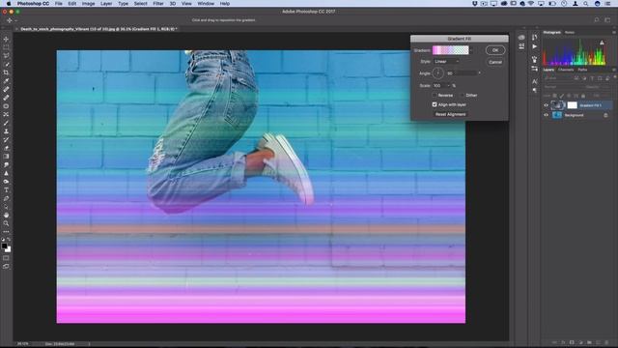Enable the Dither checkbox
The image size is (618, 348).
463,95
